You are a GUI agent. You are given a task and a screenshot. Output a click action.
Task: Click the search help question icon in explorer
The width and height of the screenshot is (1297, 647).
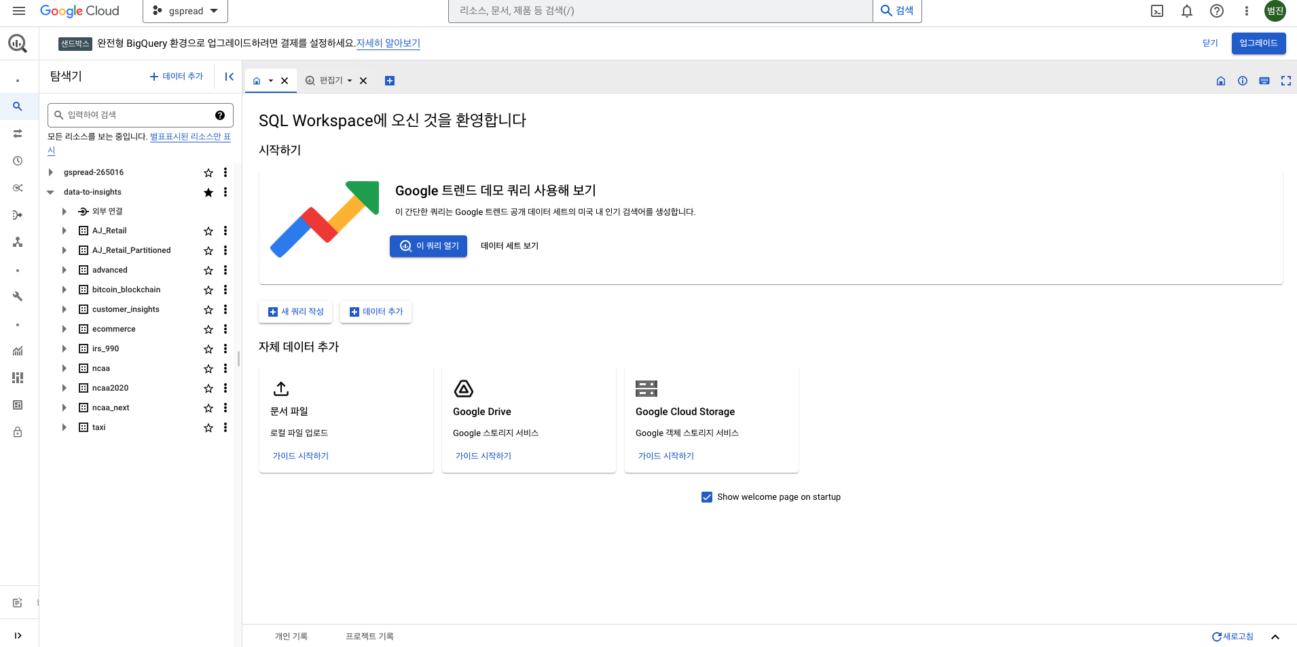[220, 115]
